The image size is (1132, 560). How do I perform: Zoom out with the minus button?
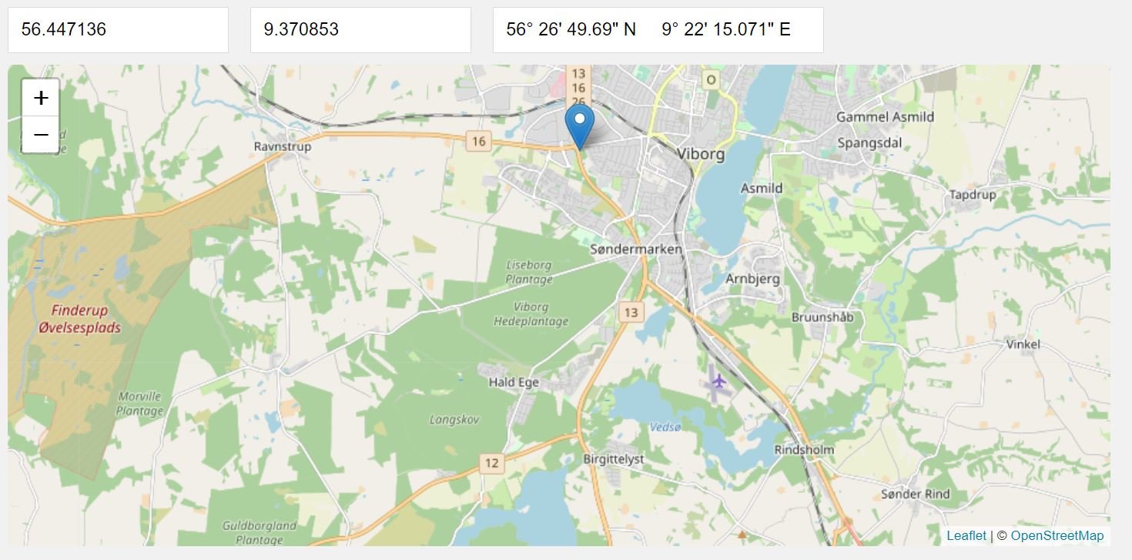pyautogui.click(x=41, y=135)
